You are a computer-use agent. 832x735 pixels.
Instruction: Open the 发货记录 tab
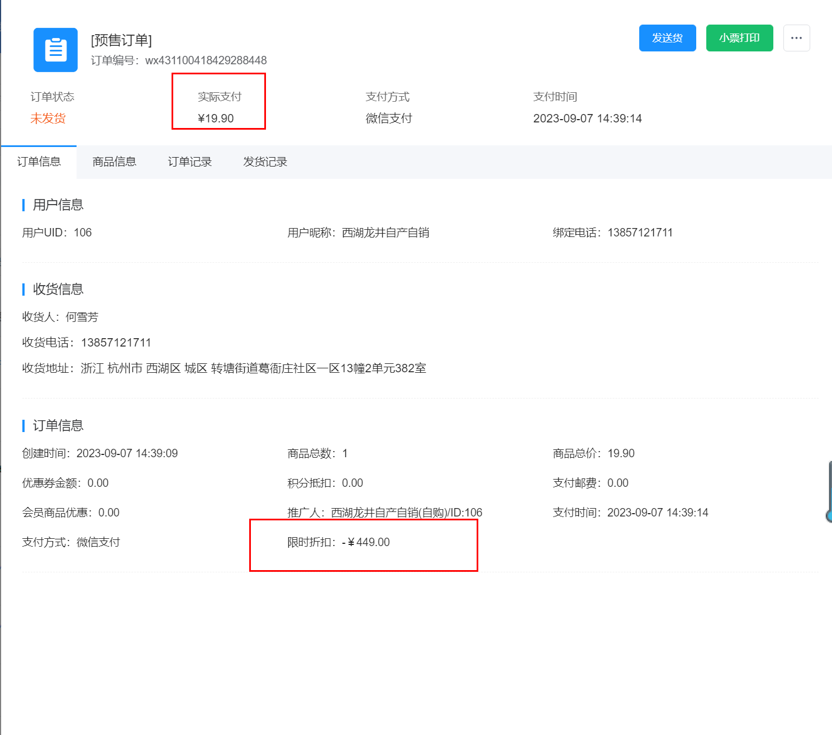click(265, 162)
